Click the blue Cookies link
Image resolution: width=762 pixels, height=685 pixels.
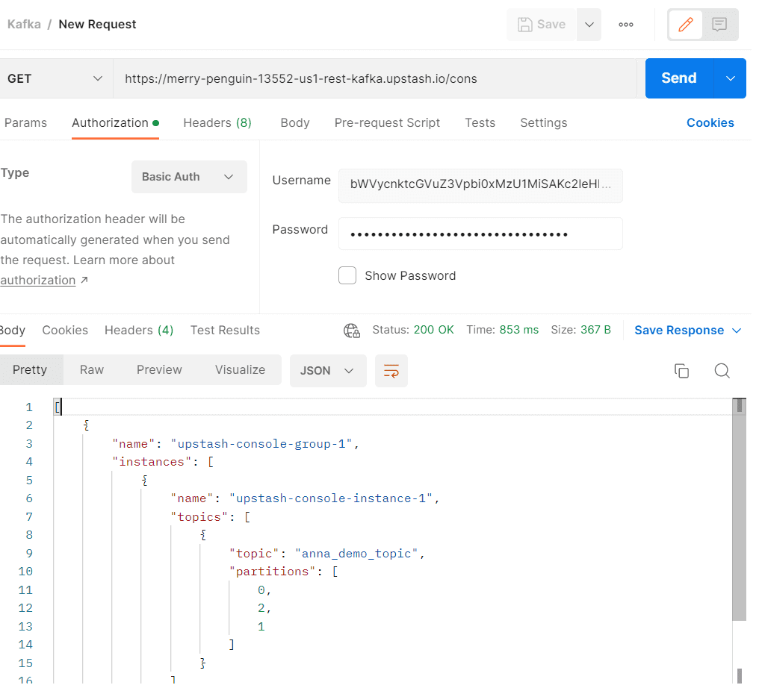click(710, 123)
